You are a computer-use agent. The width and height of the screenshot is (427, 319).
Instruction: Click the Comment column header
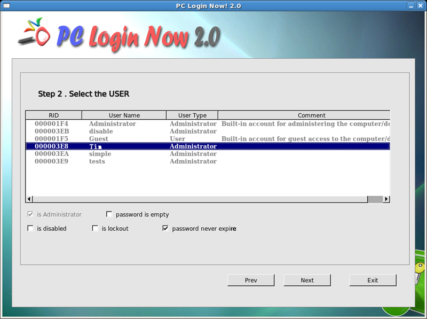click(304, 115)
